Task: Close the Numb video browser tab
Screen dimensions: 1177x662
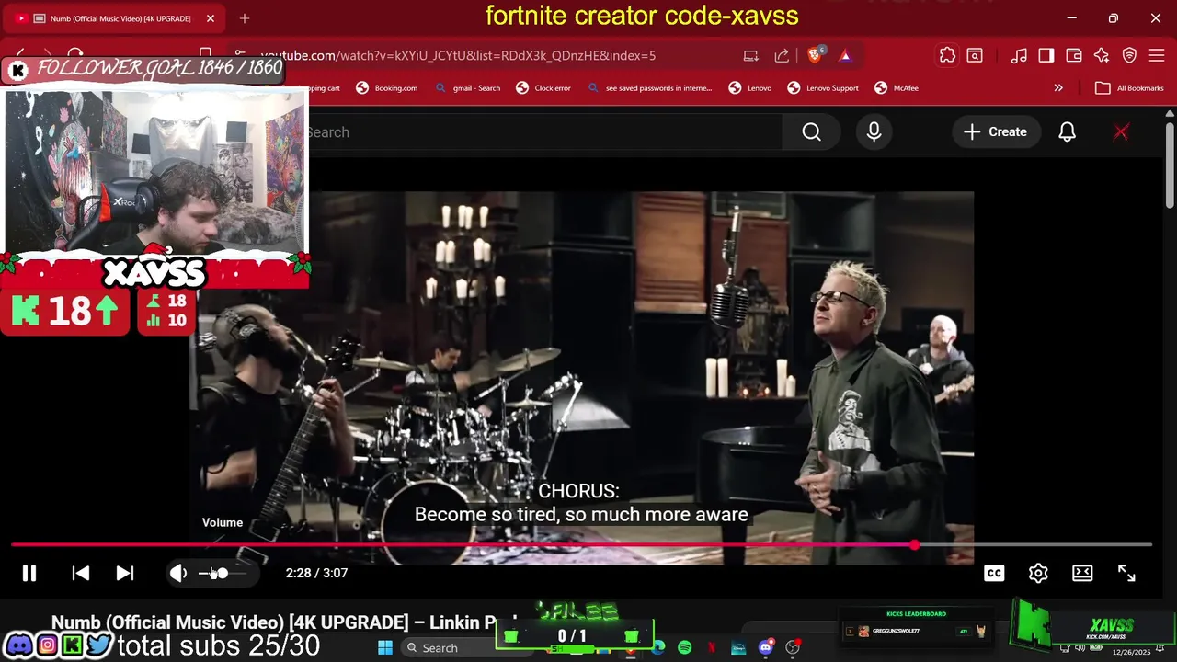Action: (211, 18)
